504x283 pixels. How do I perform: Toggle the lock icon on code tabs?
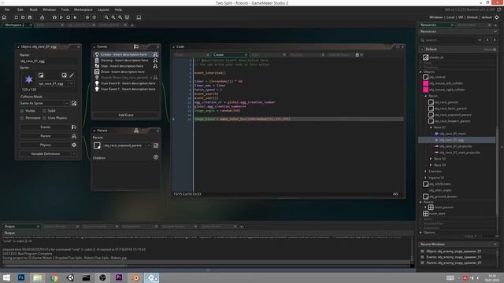(357, 55)
